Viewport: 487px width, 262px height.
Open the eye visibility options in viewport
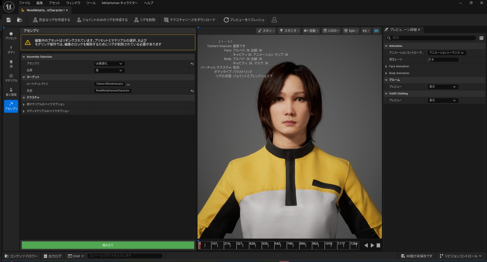366,31
